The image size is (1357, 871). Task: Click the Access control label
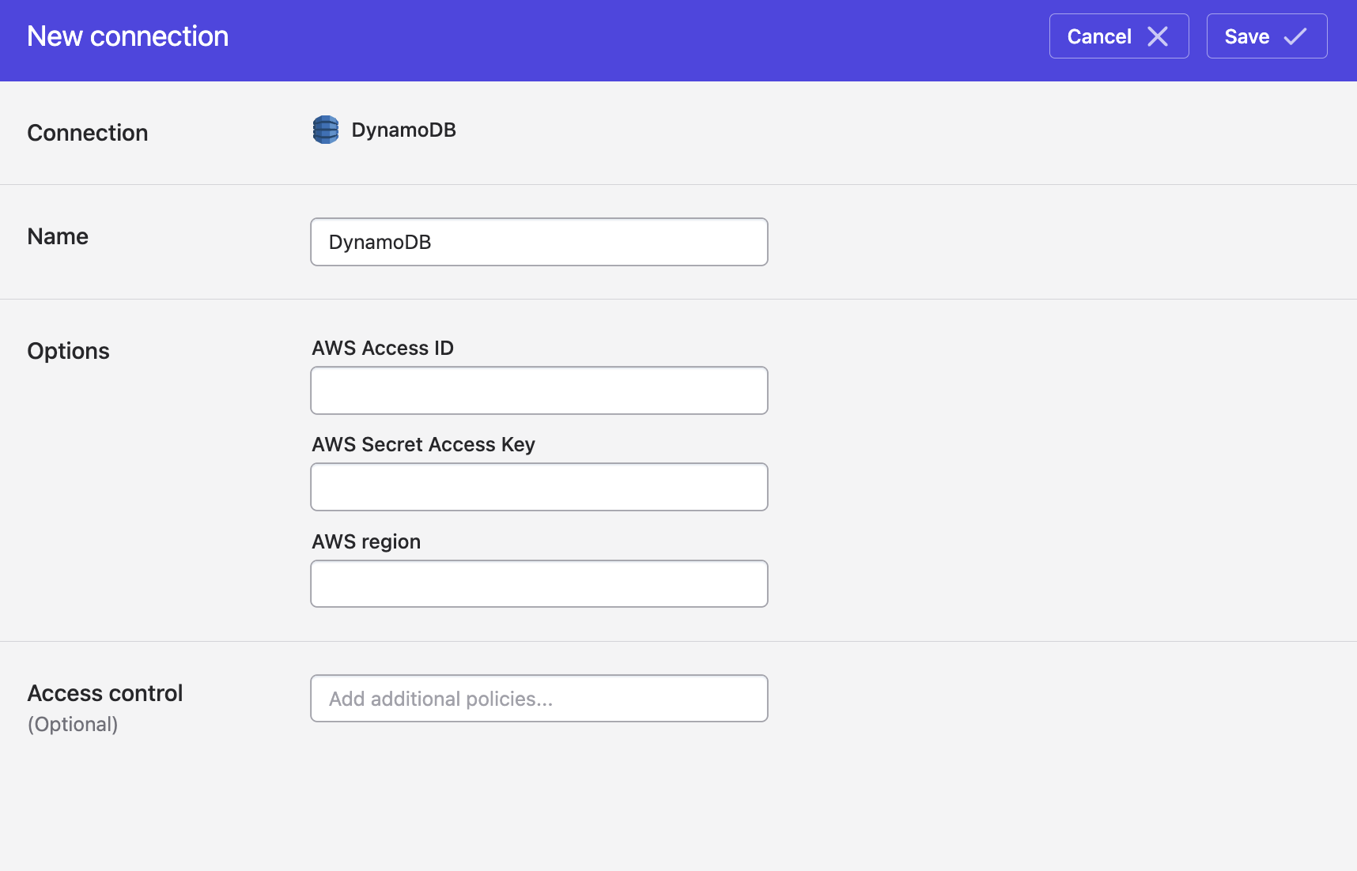click(x=105, y=693)
